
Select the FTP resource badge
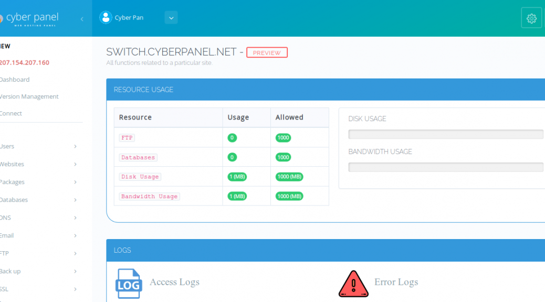[127, 137]
